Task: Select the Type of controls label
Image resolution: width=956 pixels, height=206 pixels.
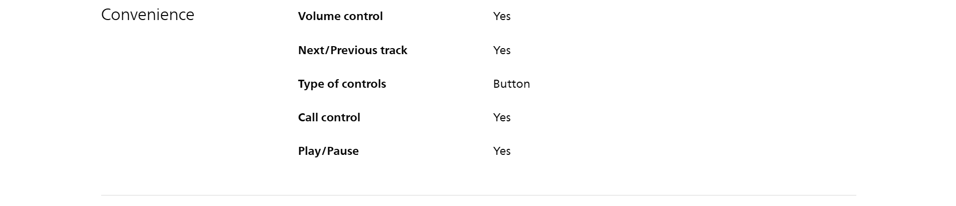Action: point(342,84)
